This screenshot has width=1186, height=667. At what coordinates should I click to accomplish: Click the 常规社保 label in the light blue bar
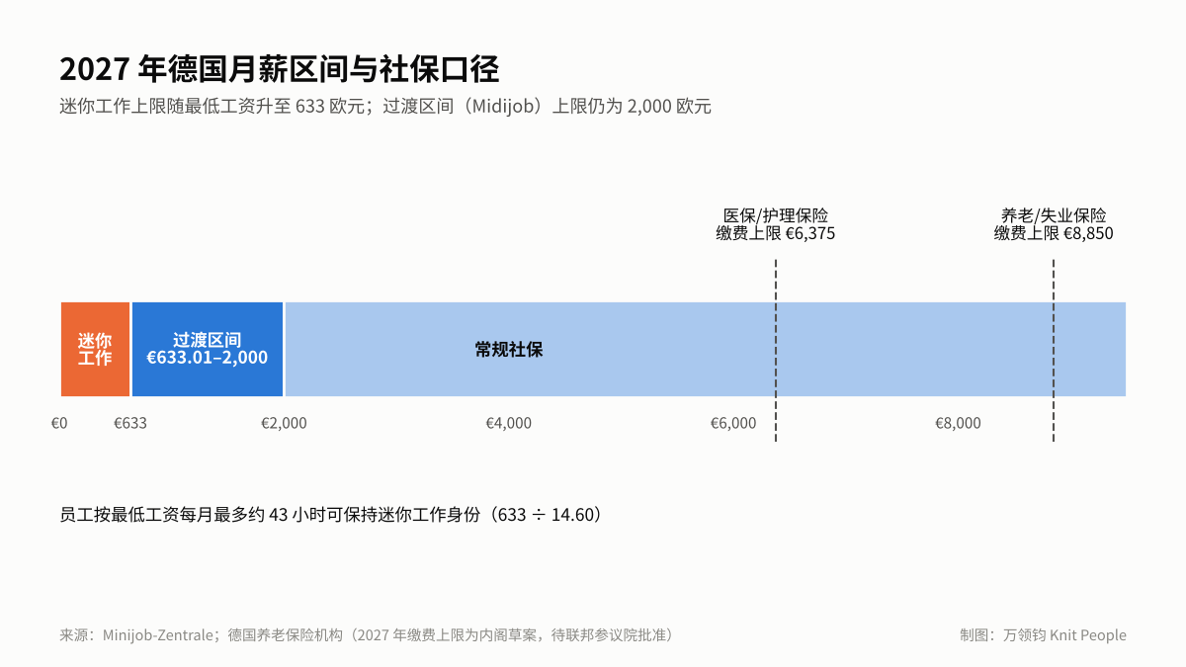click(509, 349)
